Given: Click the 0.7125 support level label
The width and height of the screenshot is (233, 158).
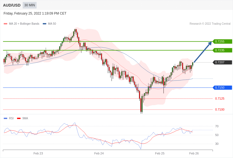Looking at the screenshot, I should click(x=220, y=98).
